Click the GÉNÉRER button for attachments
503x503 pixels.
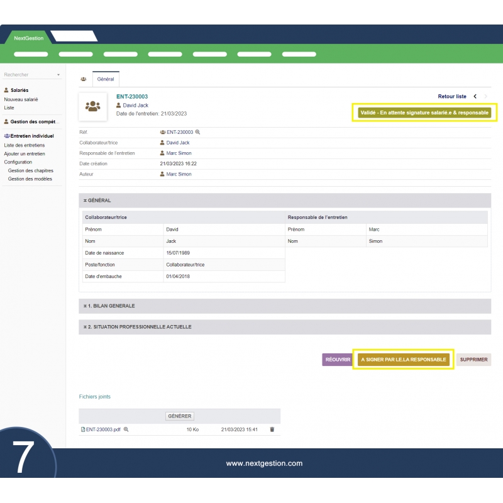(180, 416)
